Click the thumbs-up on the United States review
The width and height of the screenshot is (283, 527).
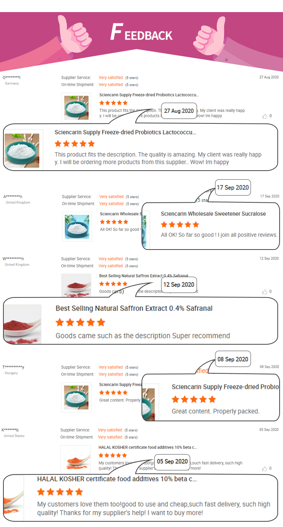tap(265, 468)
